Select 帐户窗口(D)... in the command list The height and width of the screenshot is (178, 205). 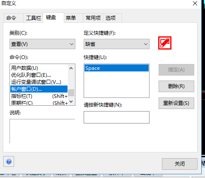click(39, 89)
